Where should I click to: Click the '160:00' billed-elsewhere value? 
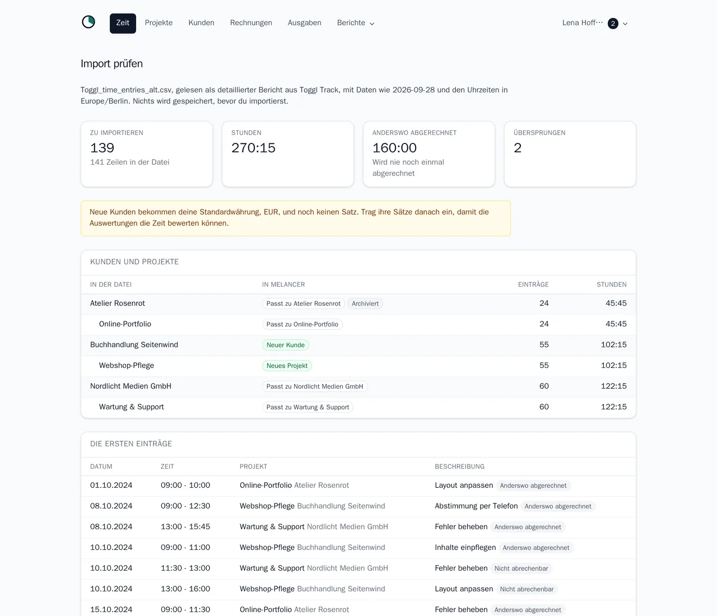pyautogui.click(x=394, y=148)
